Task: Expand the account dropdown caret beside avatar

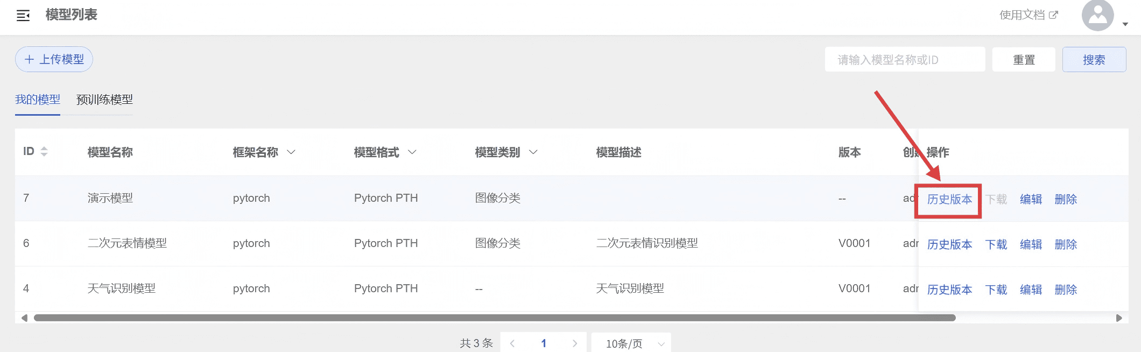Action: point(1125,24)
